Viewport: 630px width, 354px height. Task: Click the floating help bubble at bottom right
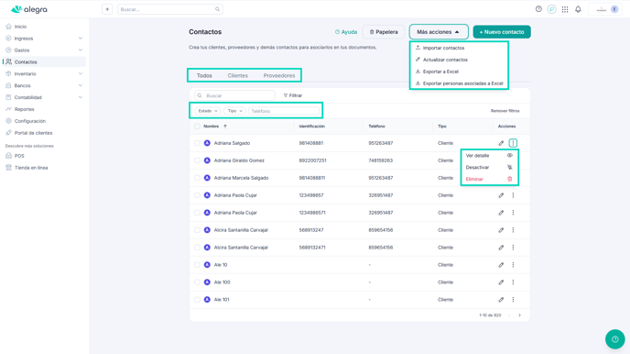[x=614, y=339]
